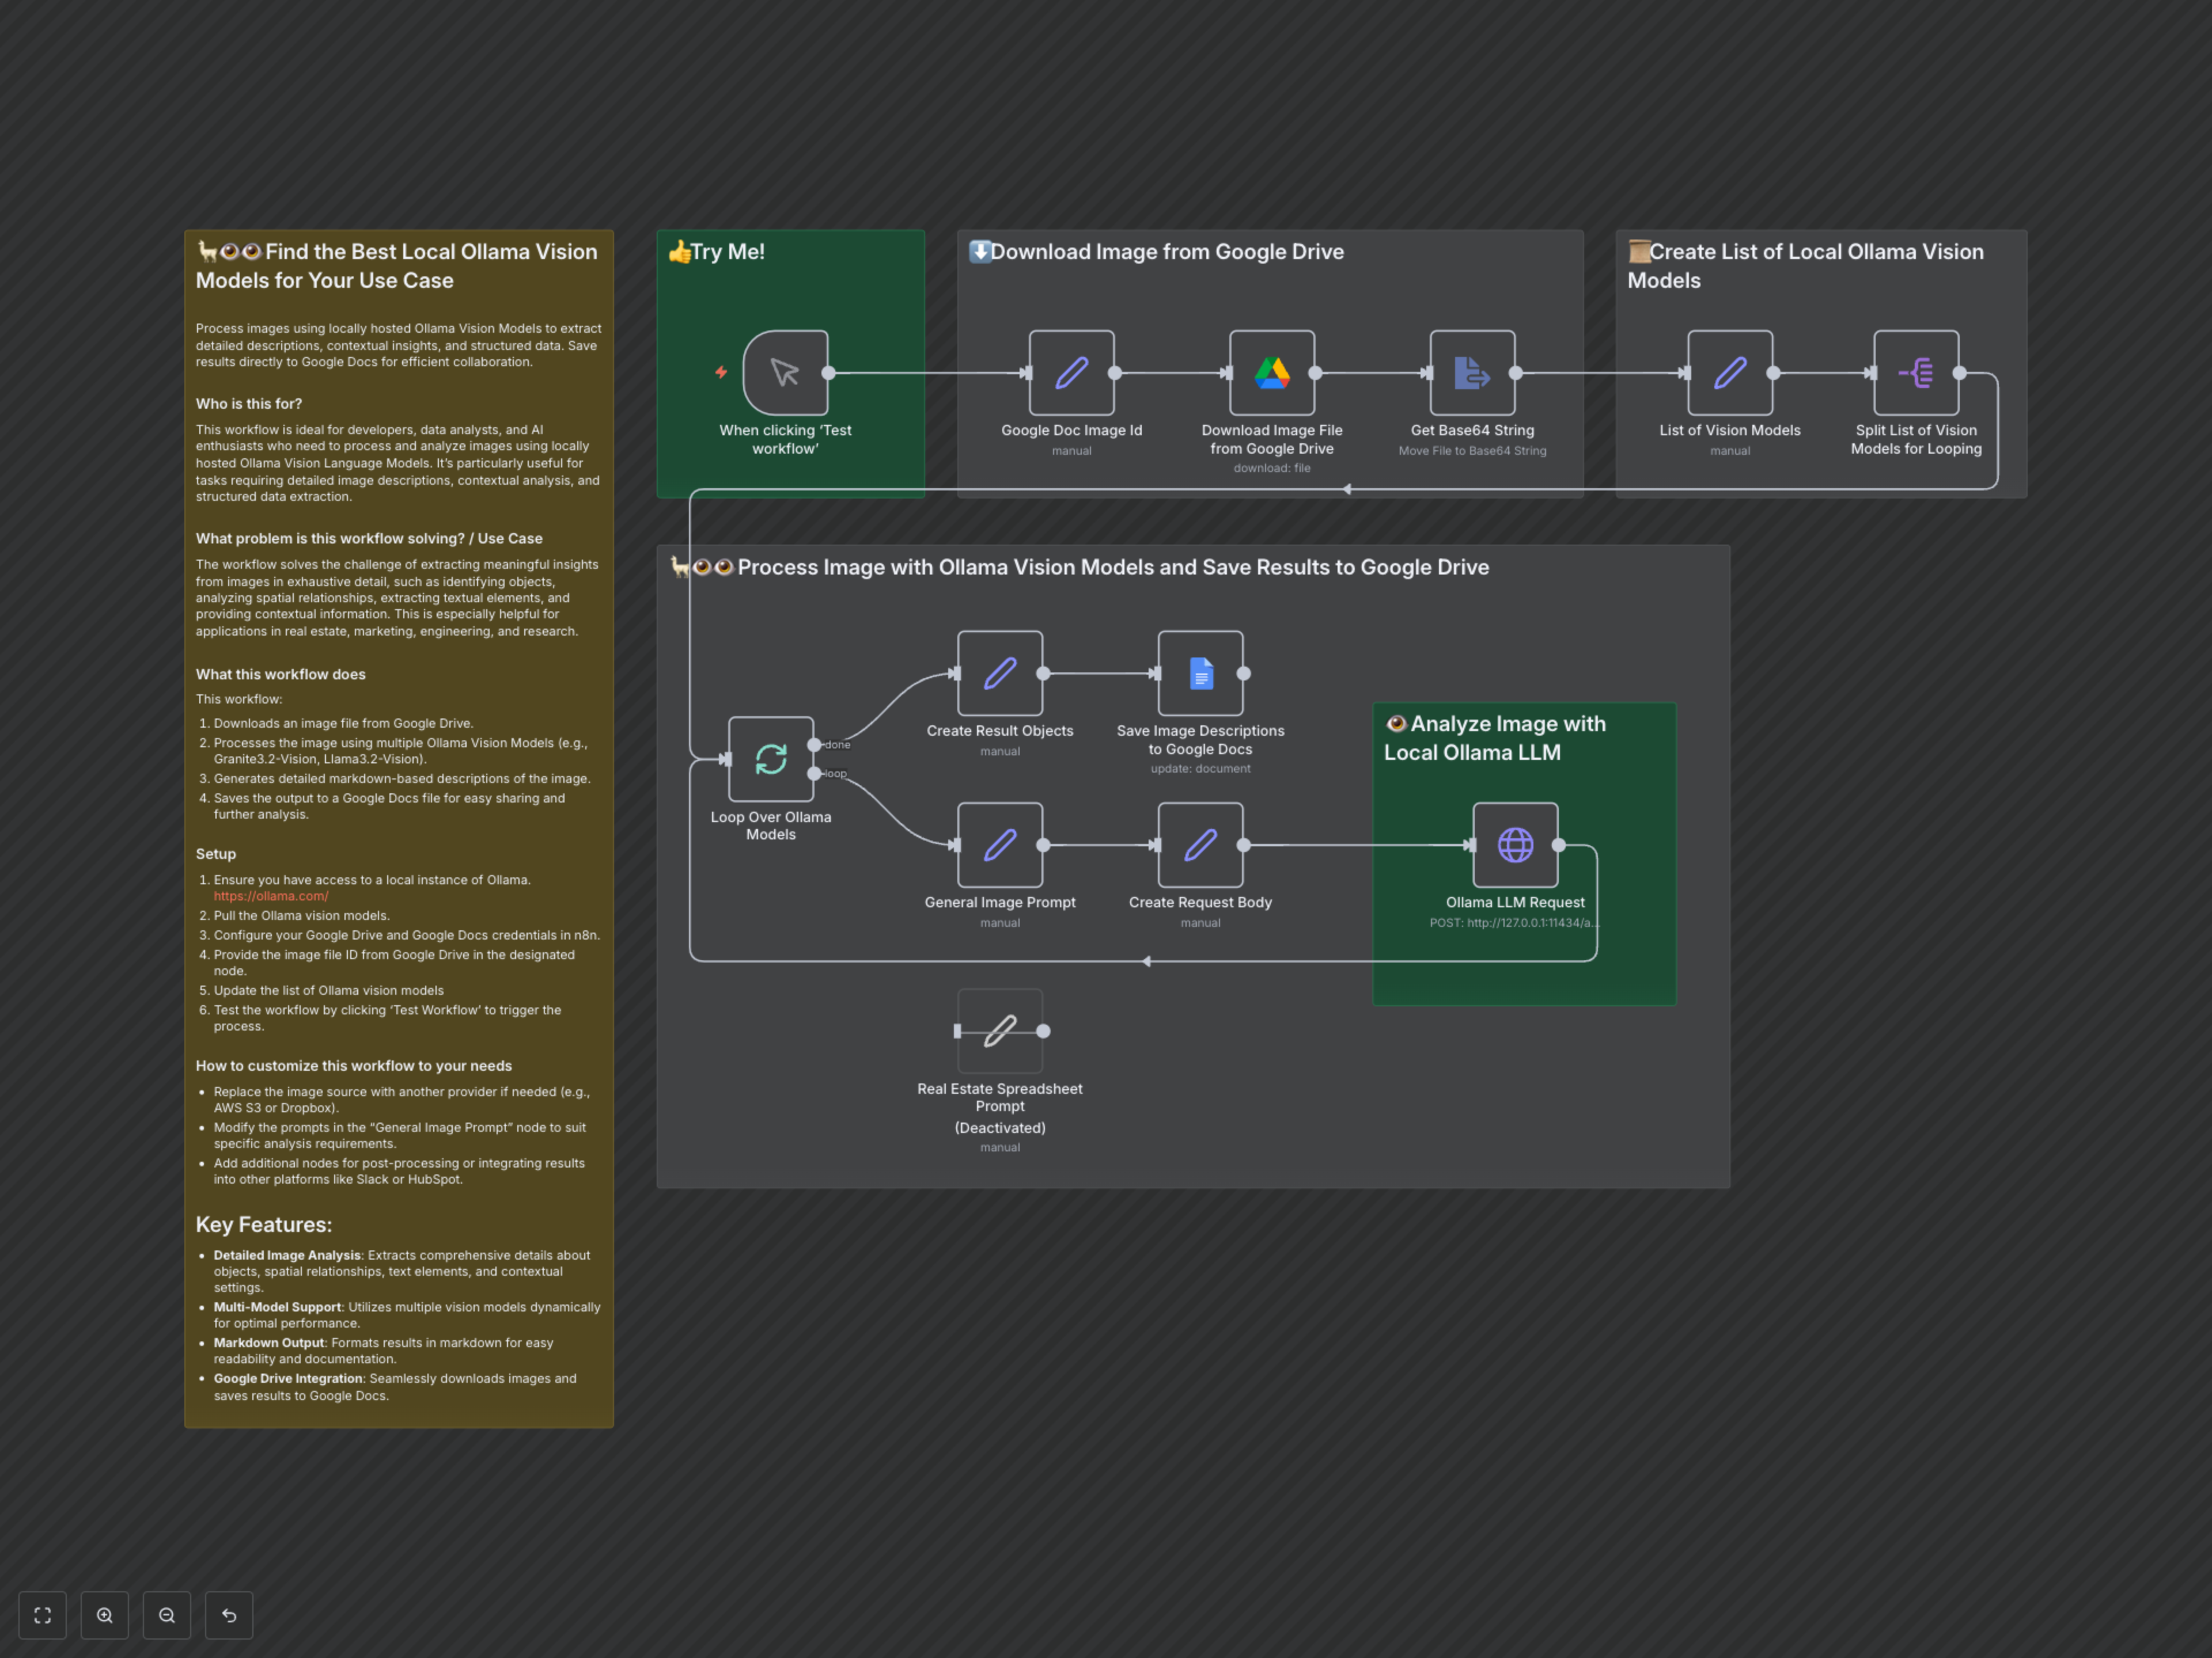2212x1658 pixels.
Task: Select the Download Image File Google Drive node
Action: point(1271,373)
